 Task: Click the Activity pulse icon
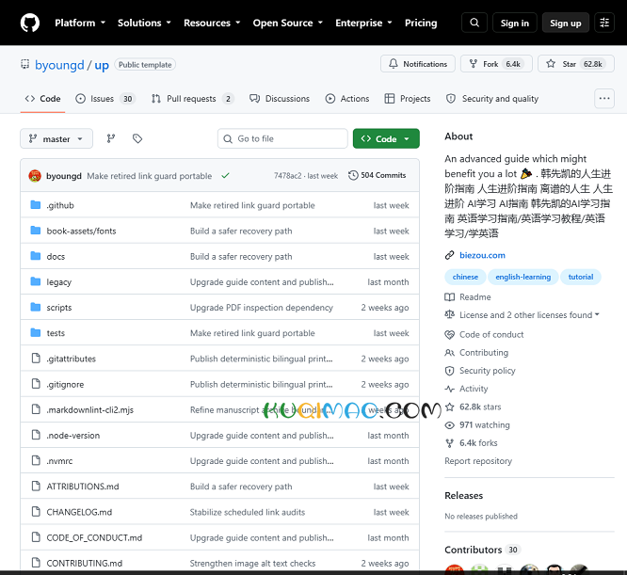click(x=449, y=389)
